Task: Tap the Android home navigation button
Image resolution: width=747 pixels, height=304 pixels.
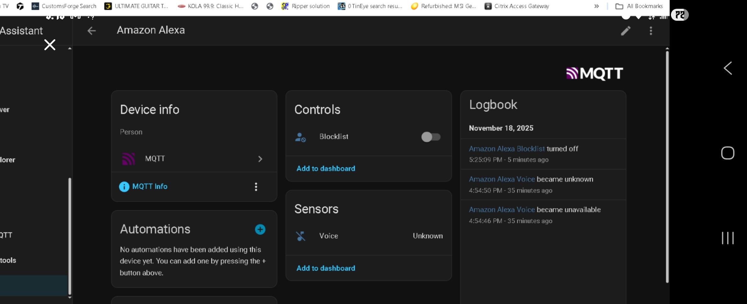Action: (728, 153)
